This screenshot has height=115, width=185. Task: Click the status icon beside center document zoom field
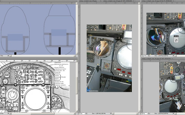86,114
